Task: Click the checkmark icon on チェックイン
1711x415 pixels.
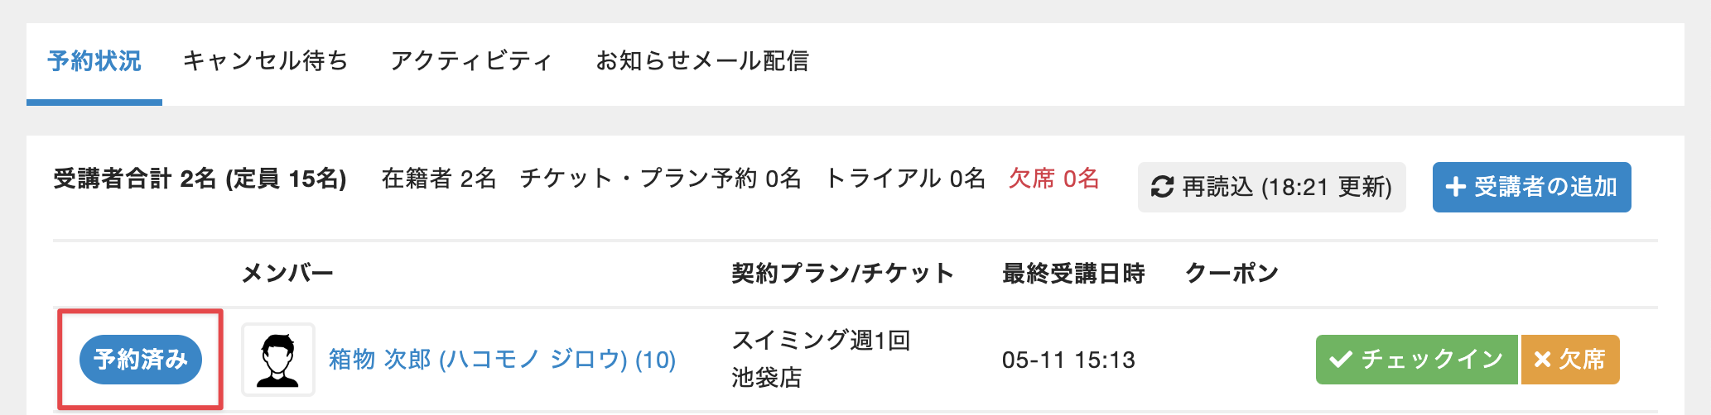Action: [x=1340, y=360]
